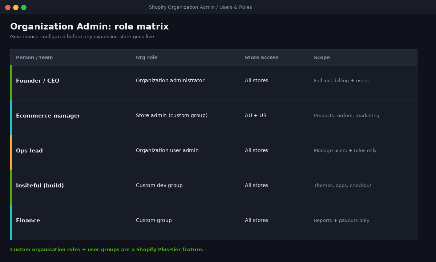The width and height of the screenshot is (436, 262).
Task: Click the 'Full incl. billing + users' scope
Action: 341,80
